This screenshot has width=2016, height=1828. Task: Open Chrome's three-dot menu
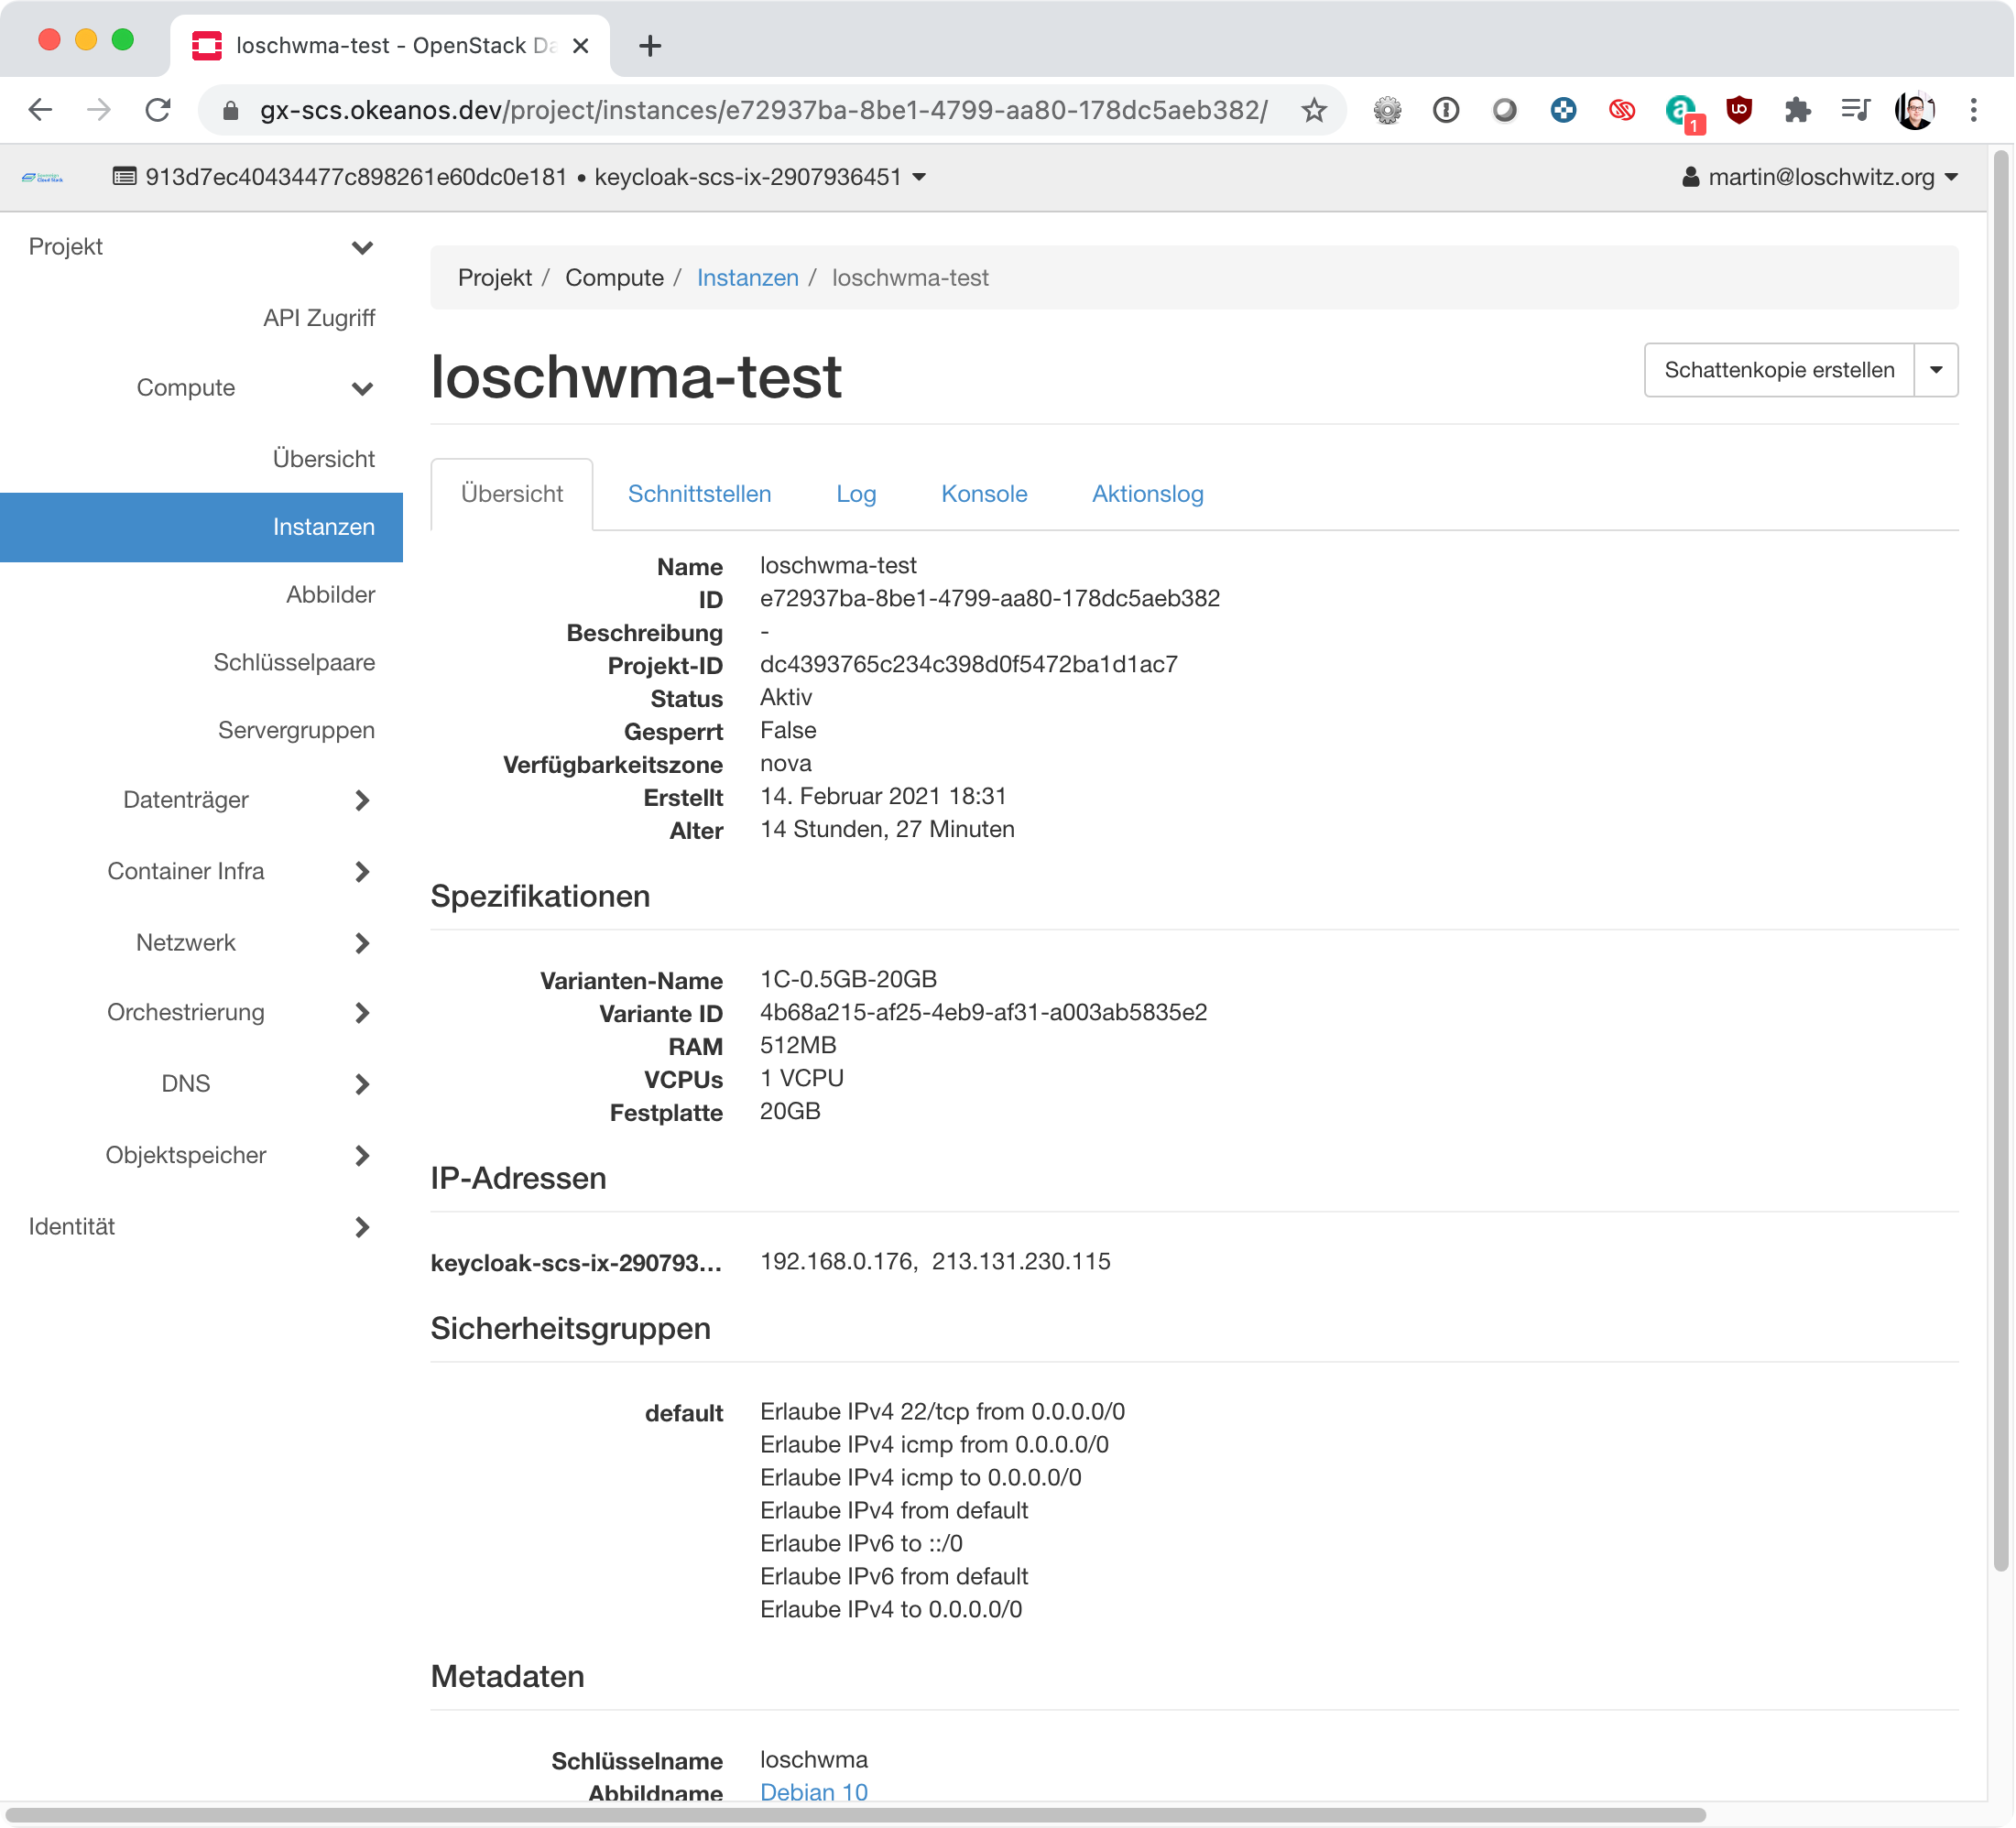click(1973, 110)
